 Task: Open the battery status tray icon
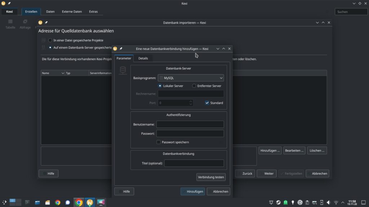[314, 202]
